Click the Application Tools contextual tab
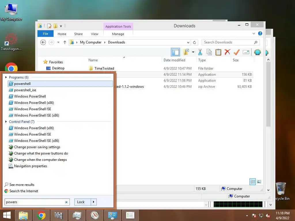The width and height of the screenshot is (295, 221). coord(118,26)
